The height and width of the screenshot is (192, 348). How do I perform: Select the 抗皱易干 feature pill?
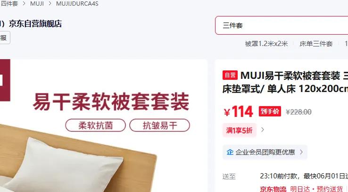pos(159,125)
